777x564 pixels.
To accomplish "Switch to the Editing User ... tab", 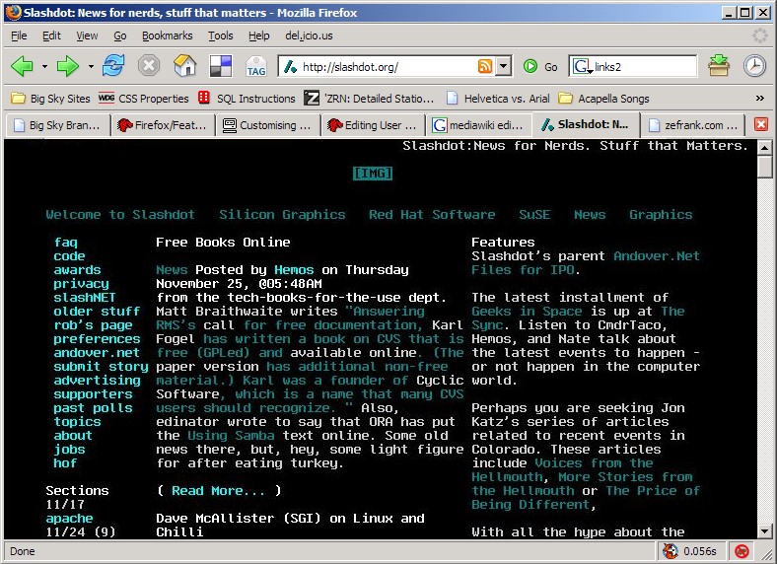I will pos(373,125).
